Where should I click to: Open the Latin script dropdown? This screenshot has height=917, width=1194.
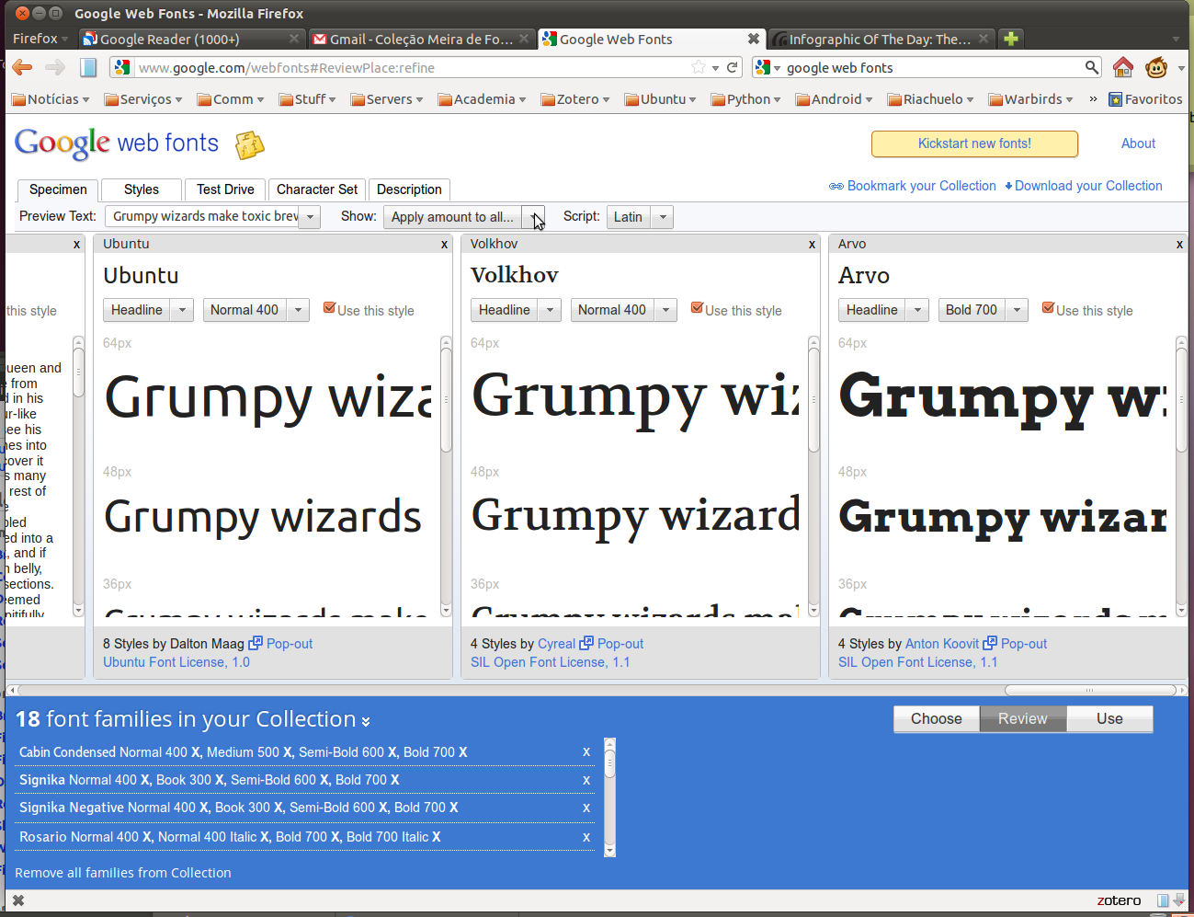(663, 217)
